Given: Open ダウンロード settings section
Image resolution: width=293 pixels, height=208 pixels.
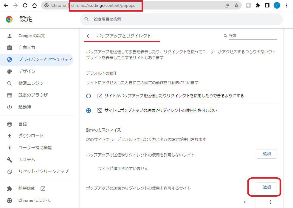Looking at the screenshot, I should (31, 136).
